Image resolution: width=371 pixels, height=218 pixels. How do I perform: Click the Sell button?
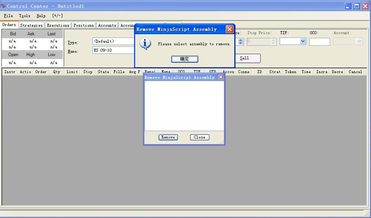tap(247, 58)
